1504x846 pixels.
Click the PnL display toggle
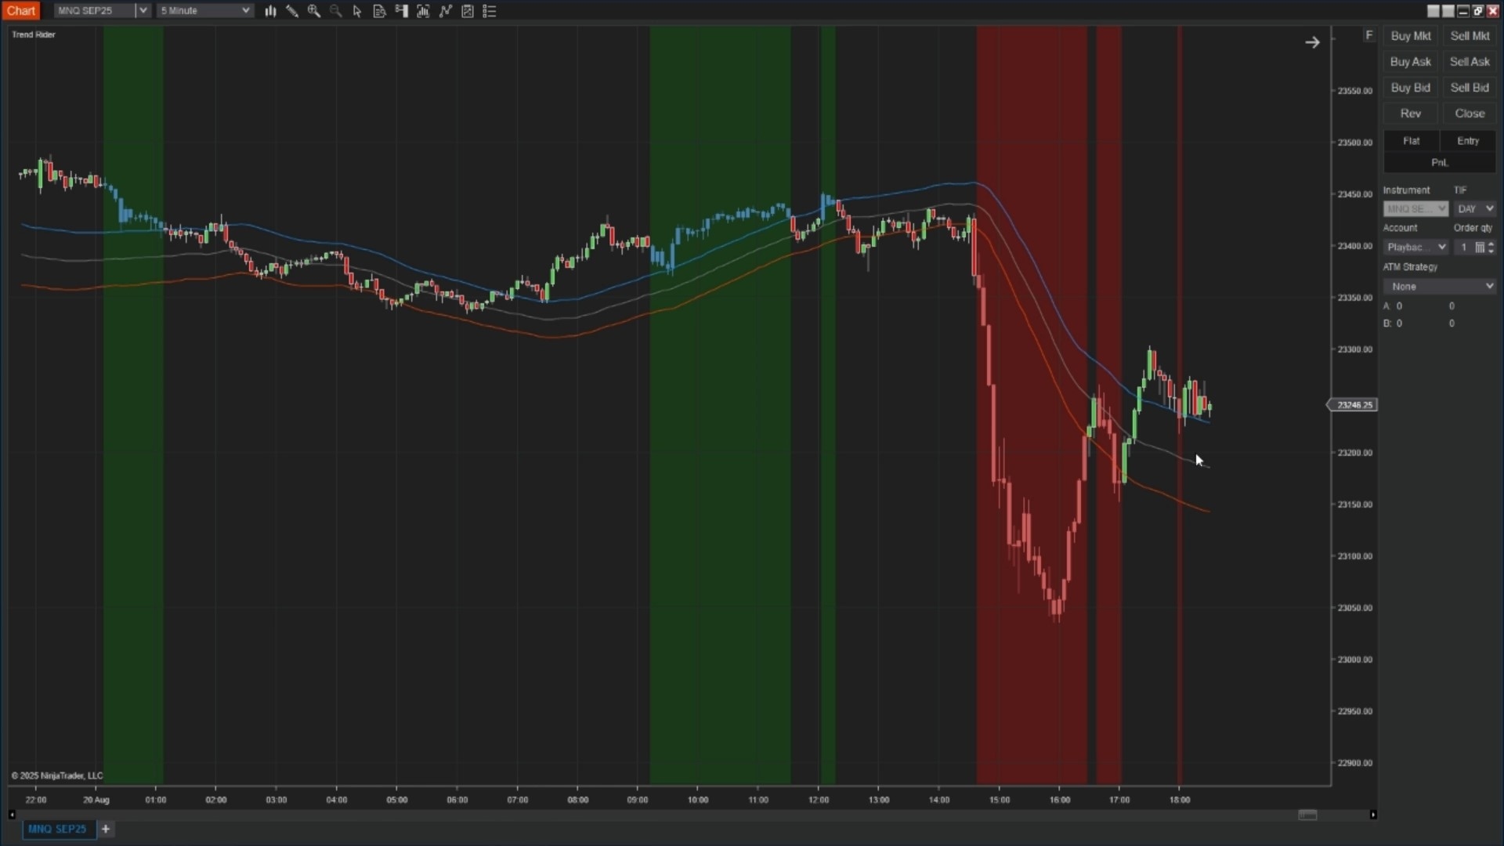1440,162
